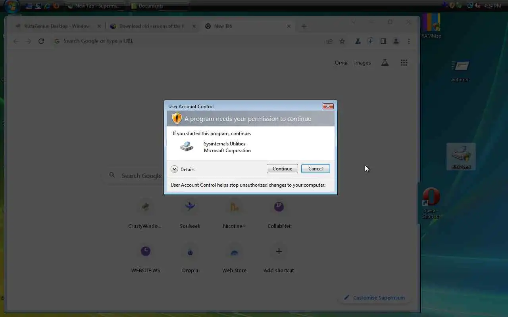Open the Windows Start orb
This screenshot has width=508, height=317.
pyautogui.click(x=12, y=6)
